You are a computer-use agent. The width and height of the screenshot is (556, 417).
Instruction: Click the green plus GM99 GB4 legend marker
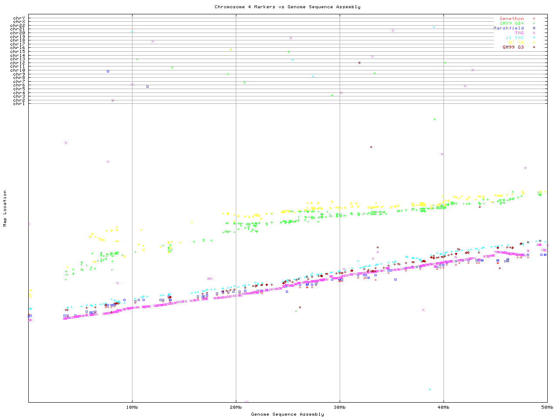[x=534, y=23]
